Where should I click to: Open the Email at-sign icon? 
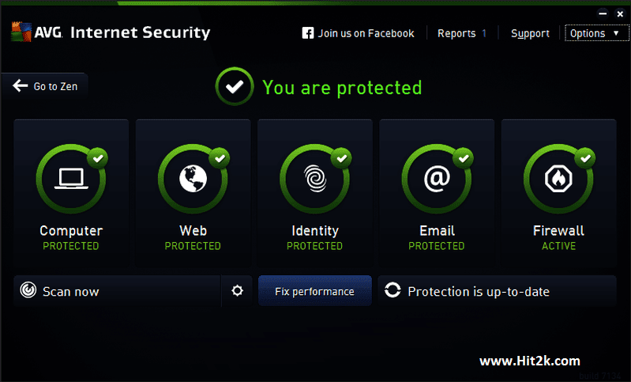point(437,180)
